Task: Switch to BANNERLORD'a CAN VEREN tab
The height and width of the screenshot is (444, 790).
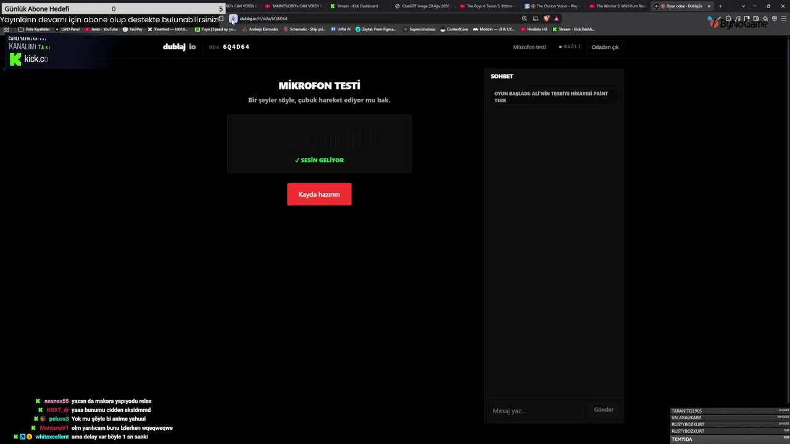Action: 293,6
